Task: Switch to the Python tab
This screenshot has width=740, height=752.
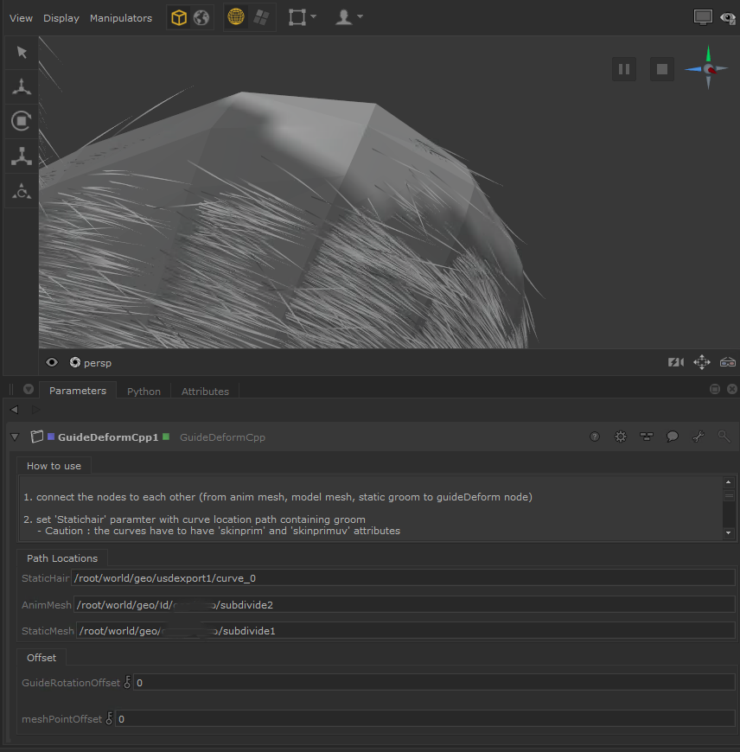Action: pyautogui.click(x=144, y=392)
